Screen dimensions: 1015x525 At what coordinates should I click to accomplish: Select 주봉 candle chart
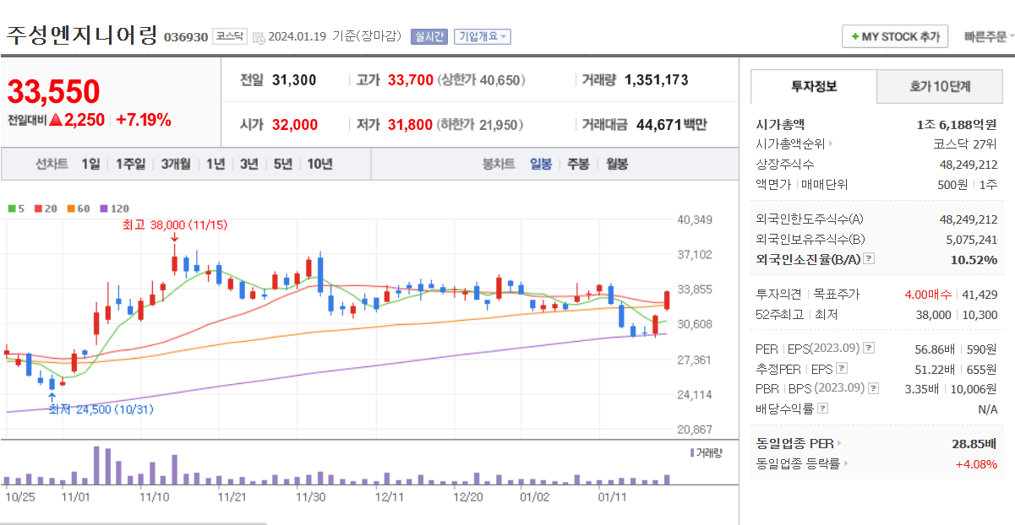[578, 164]
